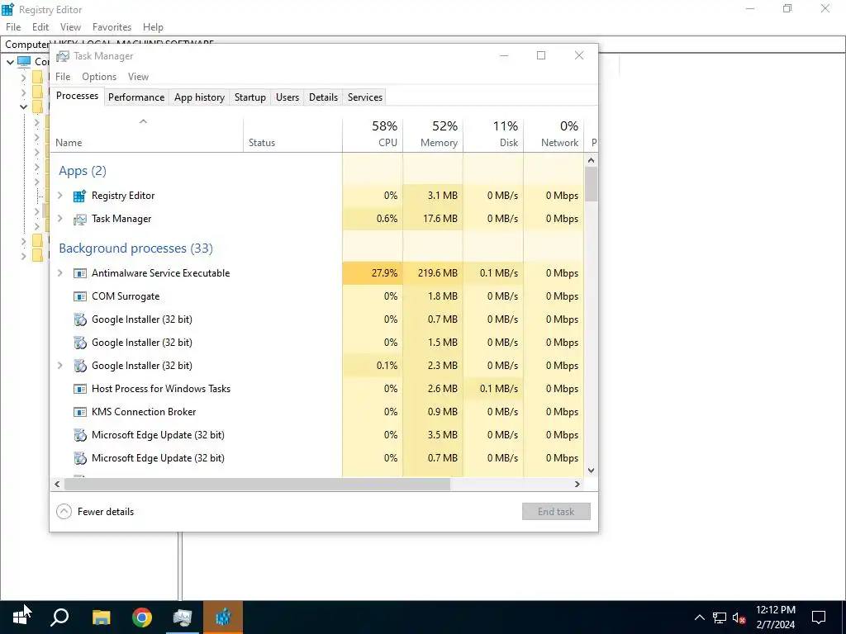Screen dimensions: 846x634
Task: Open Task Manager View menu
Action: [138, 77]
